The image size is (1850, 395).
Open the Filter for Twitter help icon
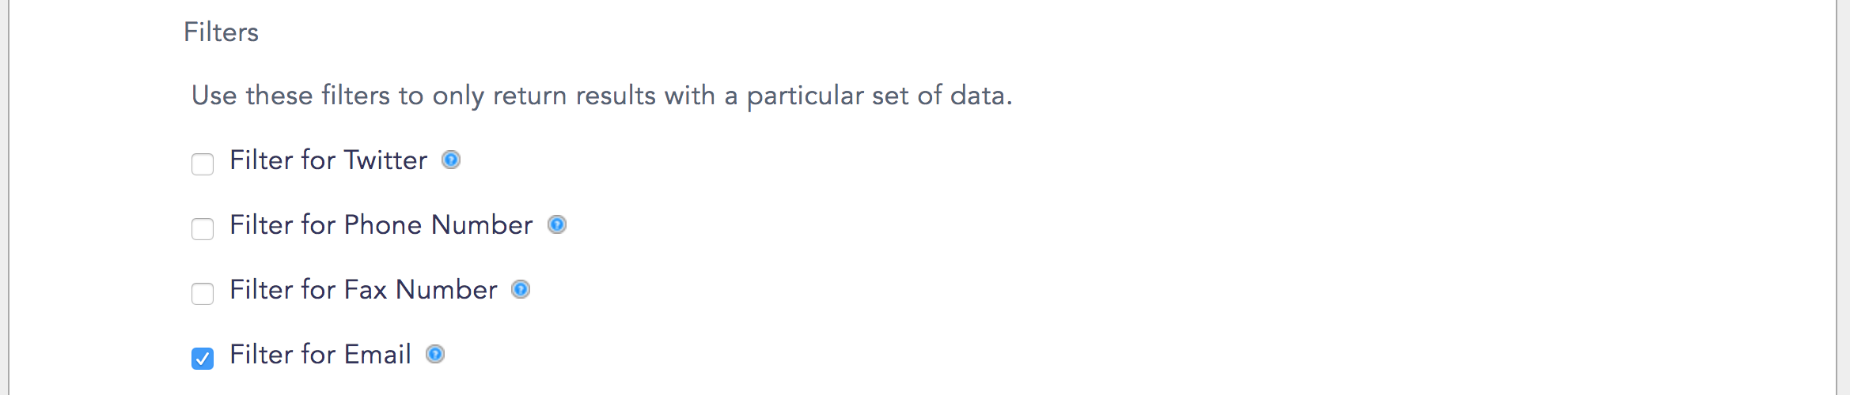(x=451, y=160)
